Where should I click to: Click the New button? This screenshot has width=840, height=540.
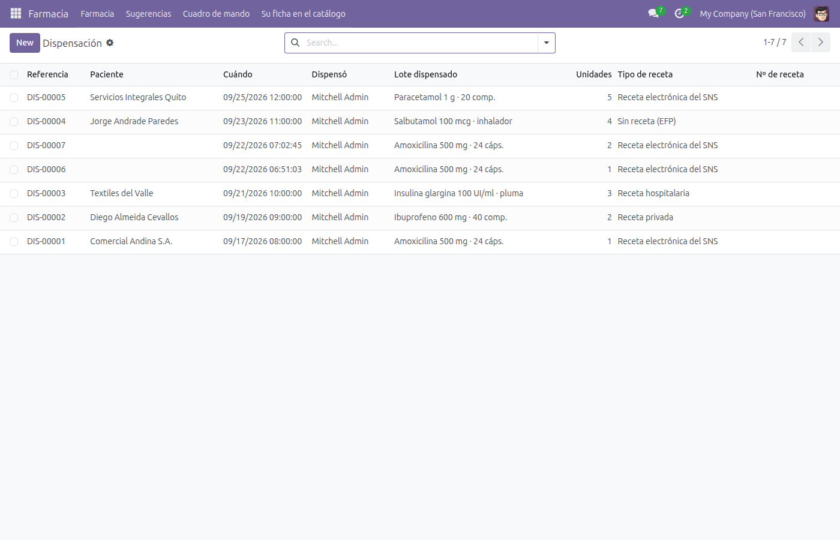(25, 43)
